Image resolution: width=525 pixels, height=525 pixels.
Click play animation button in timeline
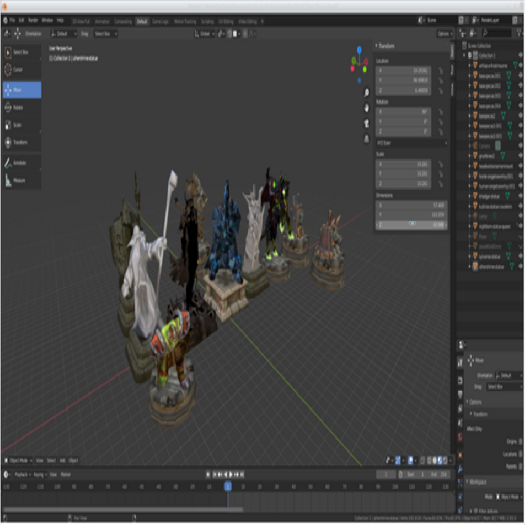click(231, 474)
